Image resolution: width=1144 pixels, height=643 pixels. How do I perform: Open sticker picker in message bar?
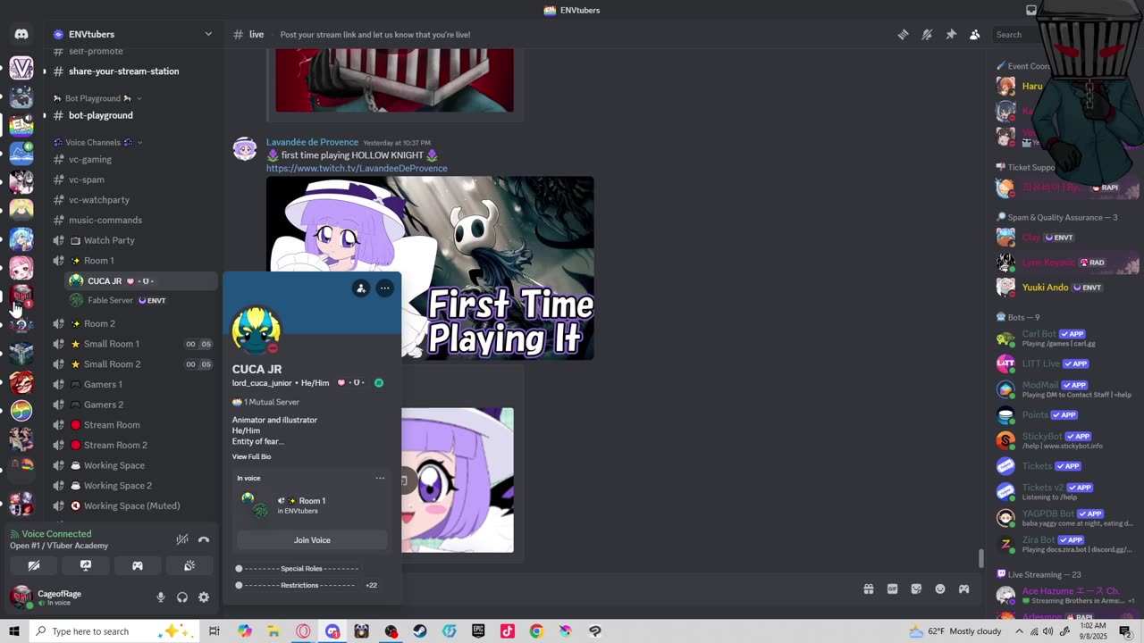tap(916, 589)
